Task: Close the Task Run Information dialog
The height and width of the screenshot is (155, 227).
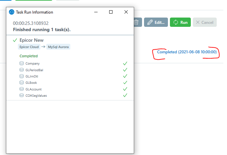Action: tap(126, 12)
